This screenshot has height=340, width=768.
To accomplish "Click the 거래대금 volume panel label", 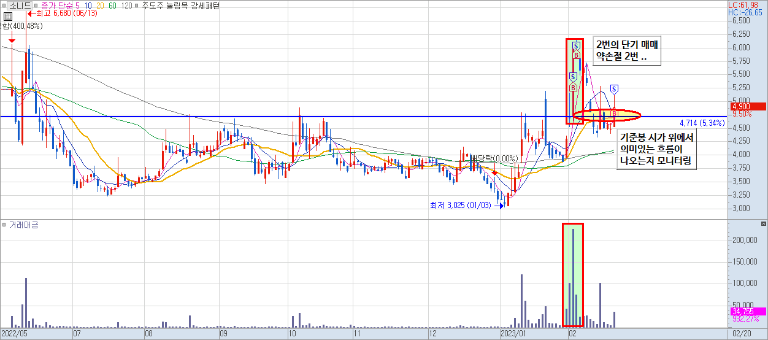I will pos(23,225).
